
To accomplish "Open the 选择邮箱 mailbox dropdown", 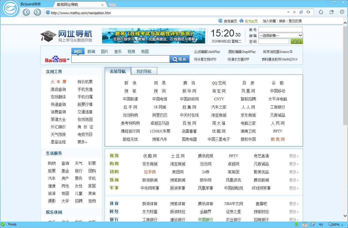I will (280, 35).
